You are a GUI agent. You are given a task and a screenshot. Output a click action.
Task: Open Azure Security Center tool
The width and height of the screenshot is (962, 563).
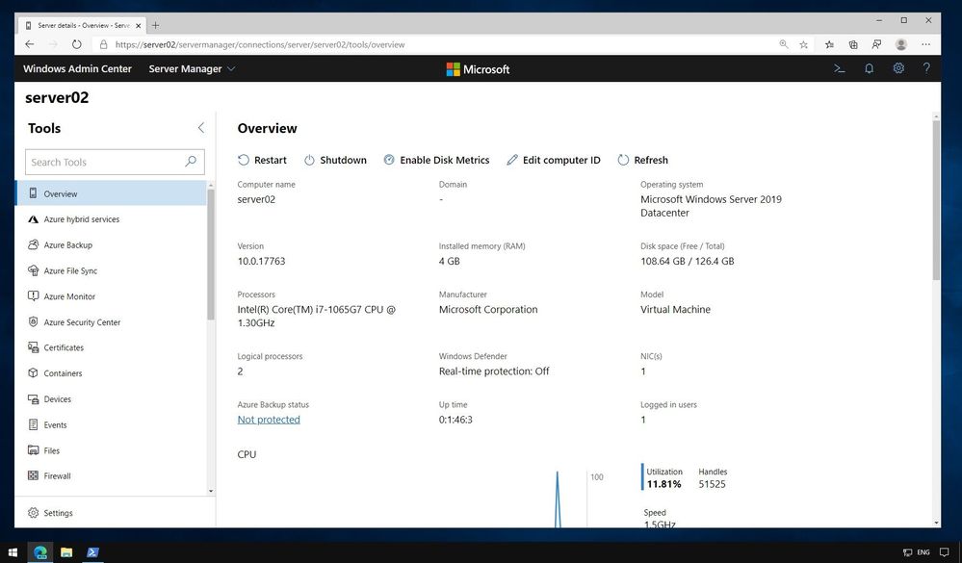(111, 322)
